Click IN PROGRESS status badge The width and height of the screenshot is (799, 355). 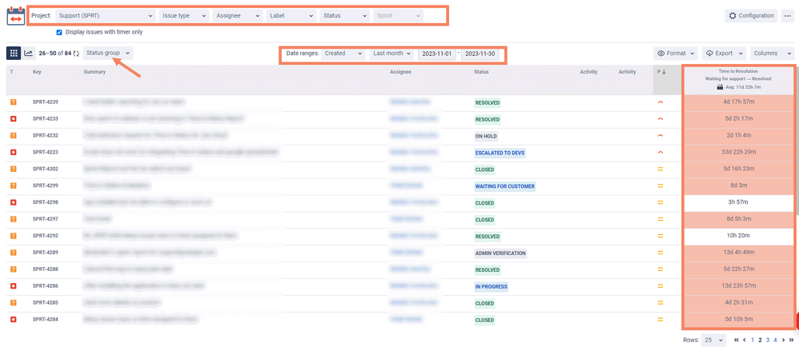point(492,286)
